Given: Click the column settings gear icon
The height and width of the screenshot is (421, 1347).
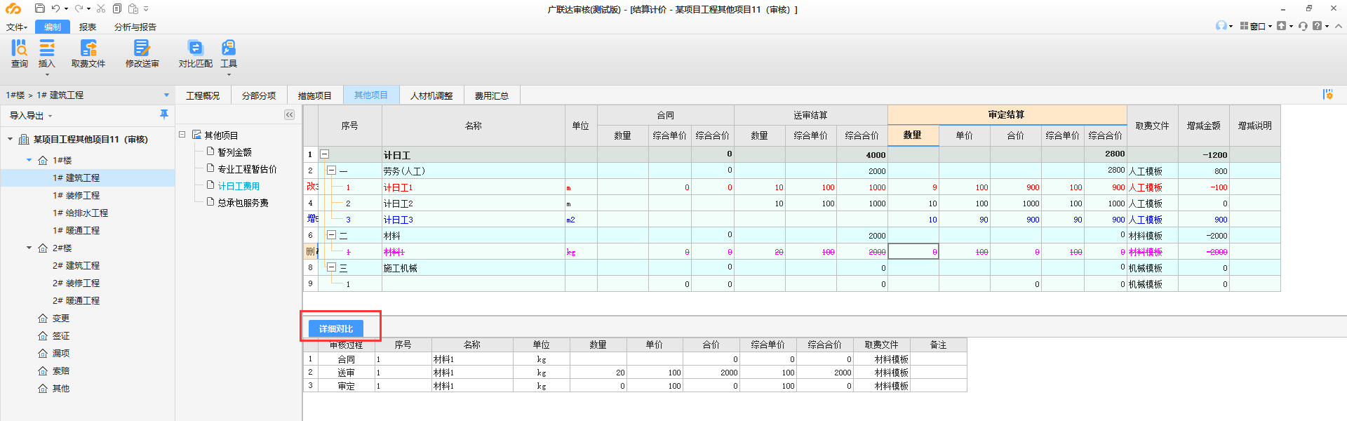Looking at the screenshot, I should tap(1327, 95).
